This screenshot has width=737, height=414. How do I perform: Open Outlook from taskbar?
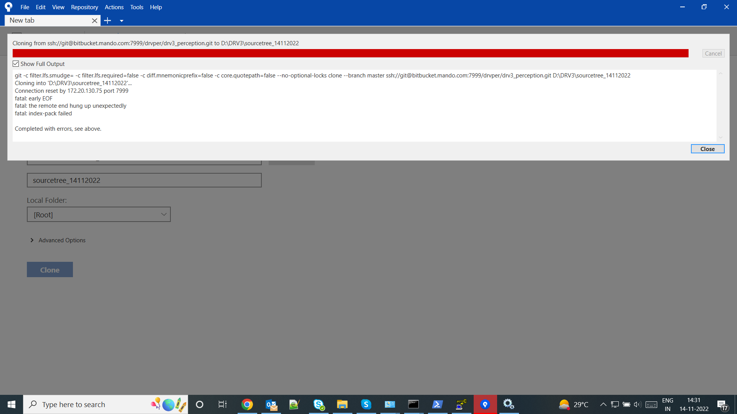pyautogui.click(x=271, y=404)
